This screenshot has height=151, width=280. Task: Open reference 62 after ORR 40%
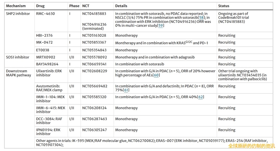pyautogui.click(x=201, y=97)
